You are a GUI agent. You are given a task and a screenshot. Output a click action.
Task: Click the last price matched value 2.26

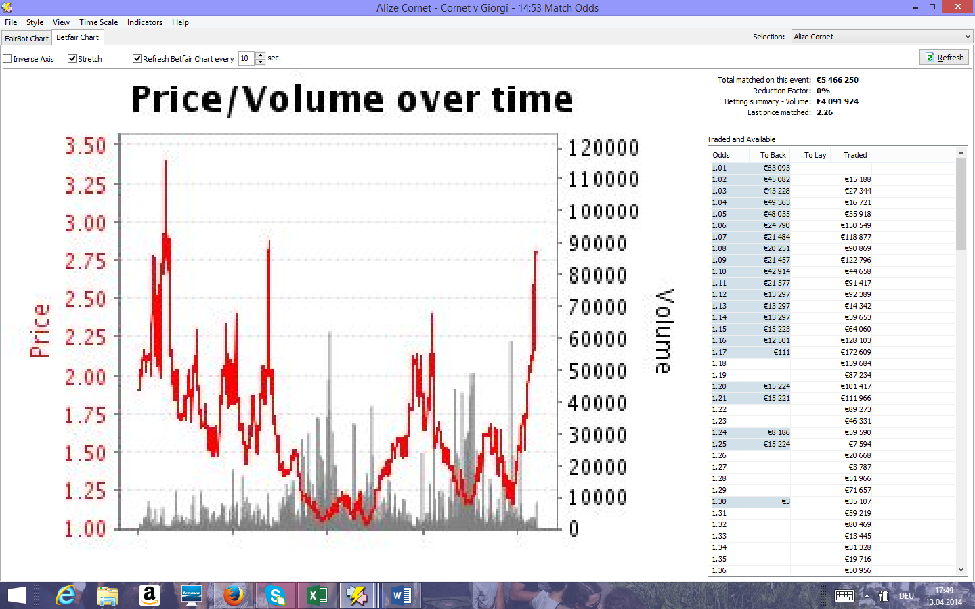tap(825, 112)
